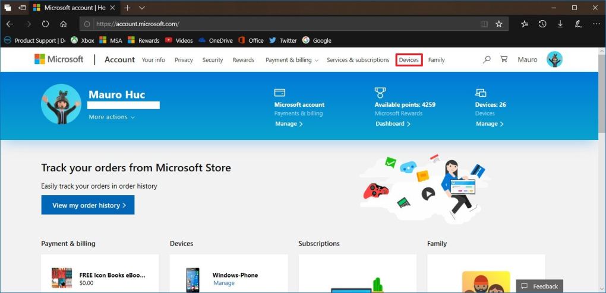Expand the Payment & billing menu
Viewport: 606px width, 293px height.
click(292, 60)
